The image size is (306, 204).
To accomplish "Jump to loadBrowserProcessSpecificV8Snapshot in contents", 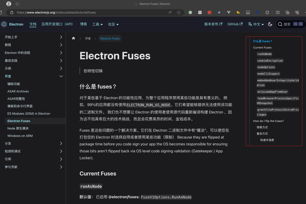I will pos(278,101).
